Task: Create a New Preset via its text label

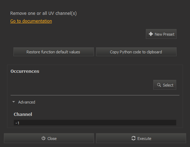Action: (x=165, y=34)
